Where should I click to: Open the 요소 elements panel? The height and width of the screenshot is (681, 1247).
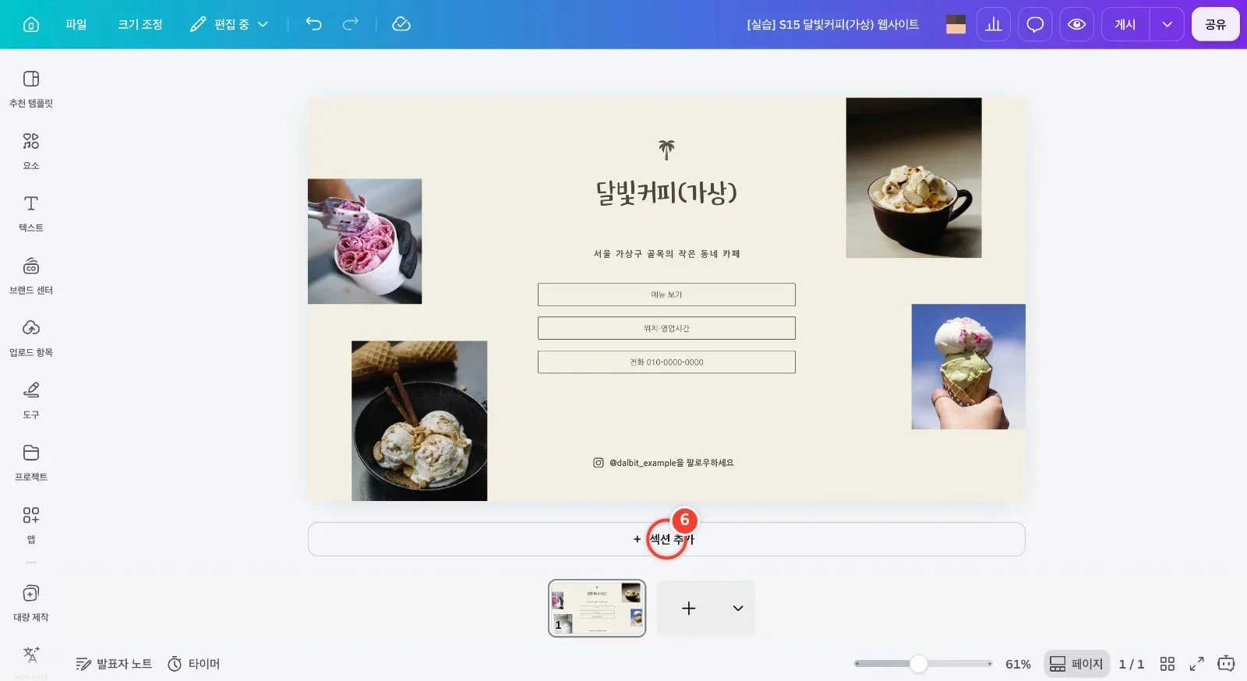click(31, 151)
